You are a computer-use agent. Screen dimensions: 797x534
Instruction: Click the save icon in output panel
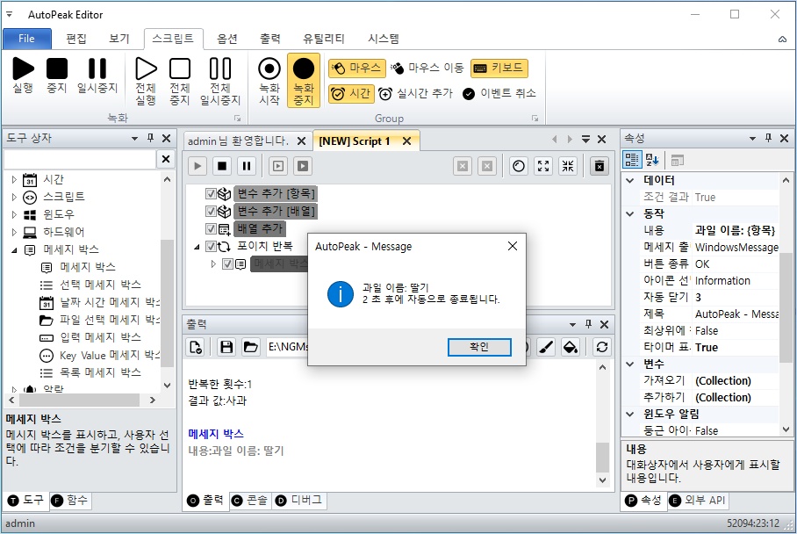point(226,347)
